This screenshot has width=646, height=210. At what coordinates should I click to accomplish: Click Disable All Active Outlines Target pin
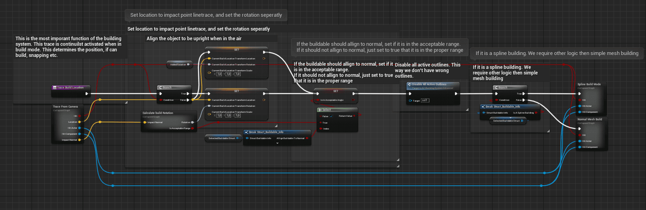point(410,101)
